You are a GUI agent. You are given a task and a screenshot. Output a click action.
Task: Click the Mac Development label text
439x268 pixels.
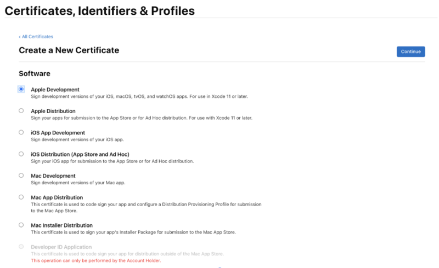[x=53, y=176]
